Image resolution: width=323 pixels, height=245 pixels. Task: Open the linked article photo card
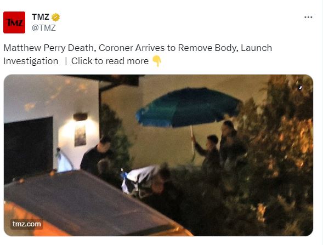(158, 155)
